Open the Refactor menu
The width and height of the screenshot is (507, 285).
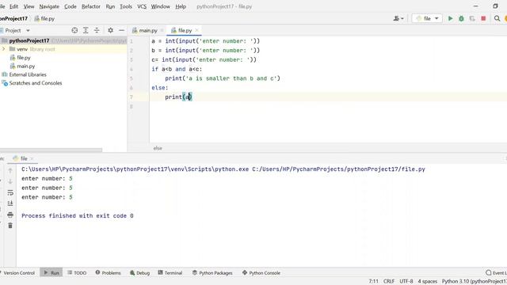[91, 6]
